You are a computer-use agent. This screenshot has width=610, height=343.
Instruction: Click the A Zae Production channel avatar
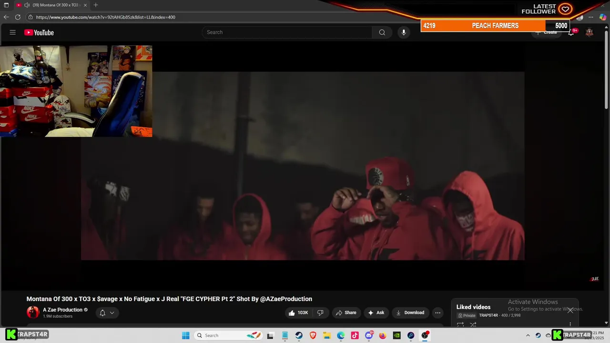[33, 313]
